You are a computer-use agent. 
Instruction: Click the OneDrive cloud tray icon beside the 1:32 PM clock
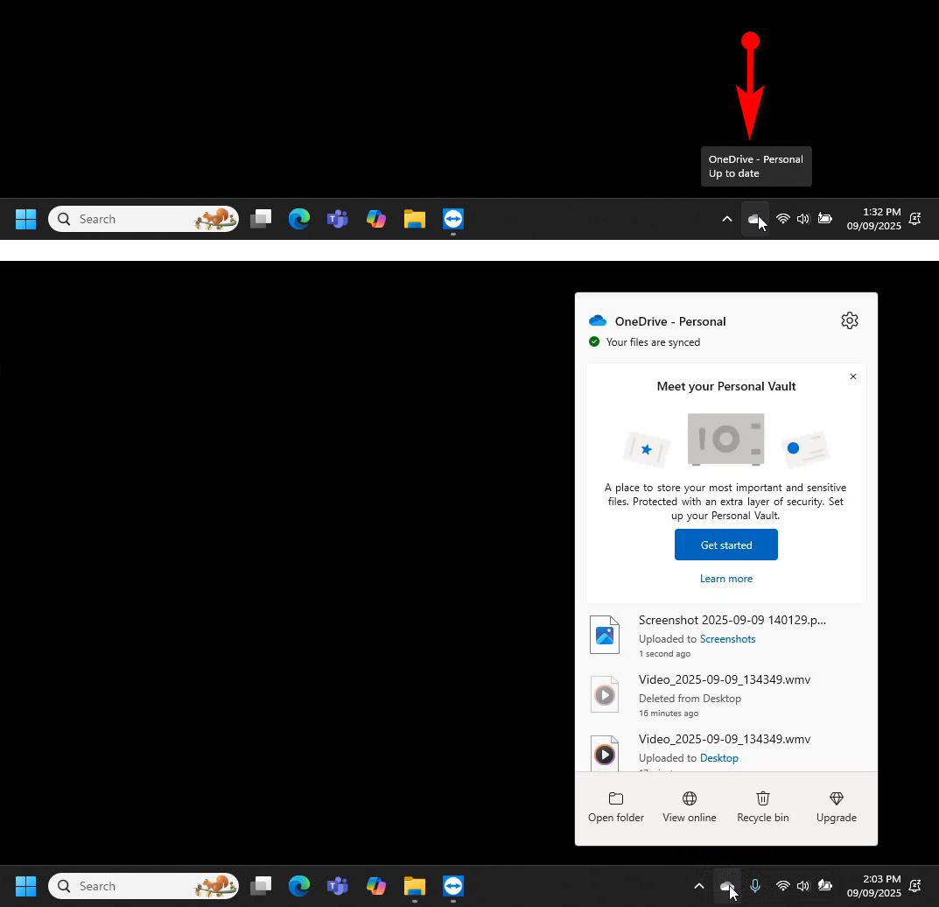click(x=754, y=219)
